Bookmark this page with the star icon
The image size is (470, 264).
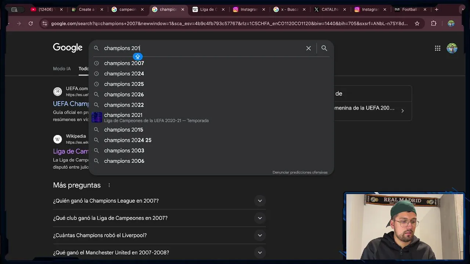click(x=417, y=23)
